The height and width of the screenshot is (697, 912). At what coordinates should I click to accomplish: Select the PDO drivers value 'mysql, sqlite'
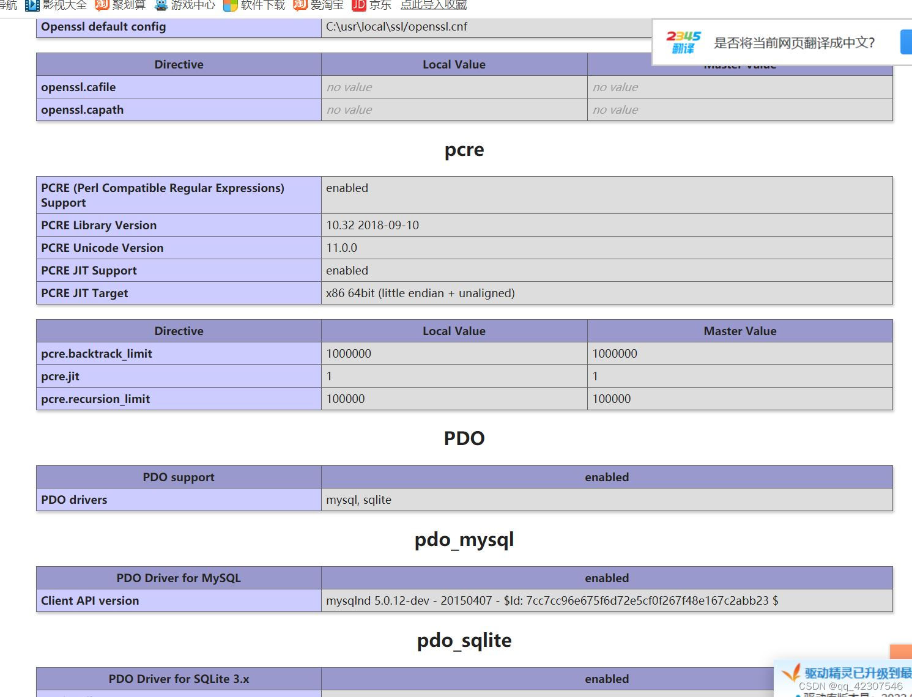pyautogui.click(x=358, y=500)
